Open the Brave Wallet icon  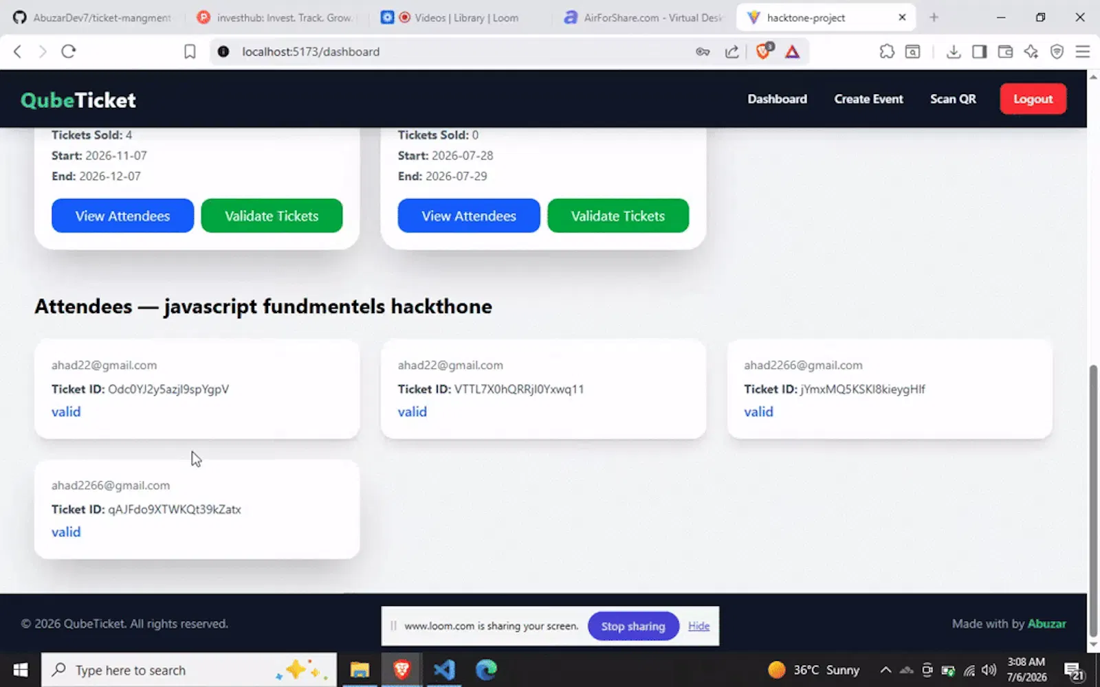point(1005,52)
